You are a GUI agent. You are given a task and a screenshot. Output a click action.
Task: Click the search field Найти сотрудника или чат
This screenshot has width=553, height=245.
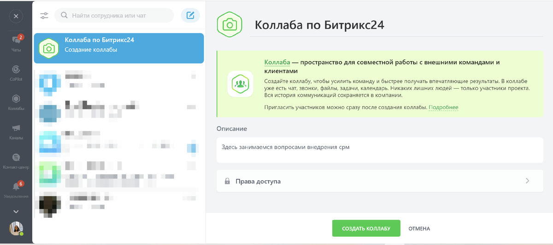[114, 16]
